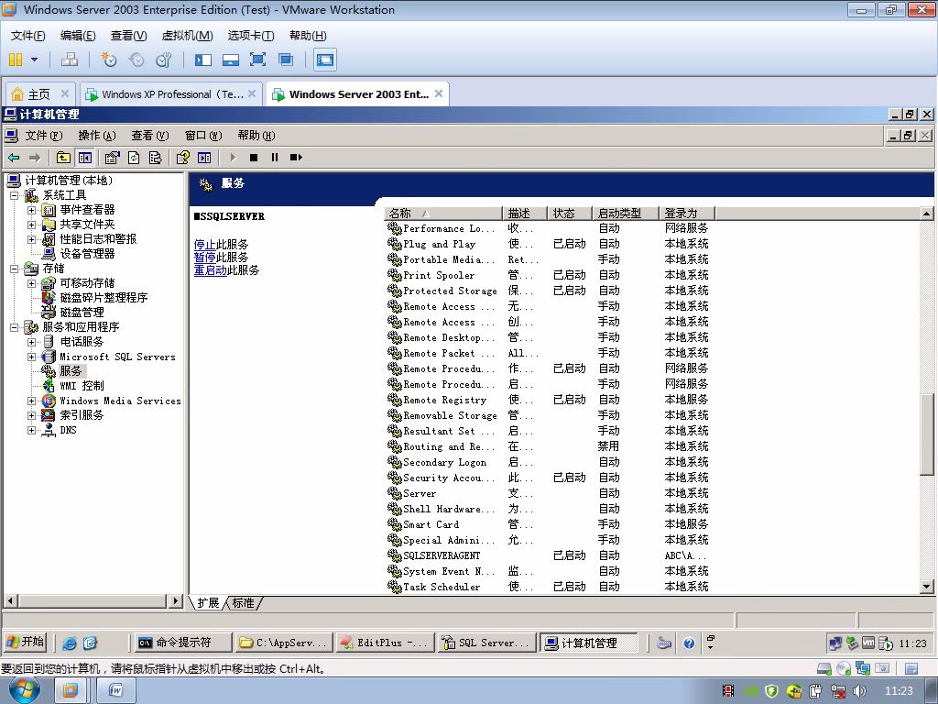Open the dropdown arrow beside VMware pause button
Viewport: 938px width, 704px height.
(34, 60)
